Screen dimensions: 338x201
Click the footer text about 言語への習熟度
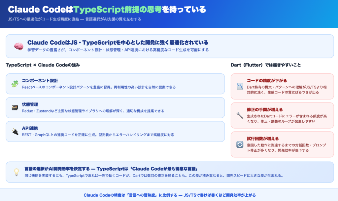coord(169,195)
